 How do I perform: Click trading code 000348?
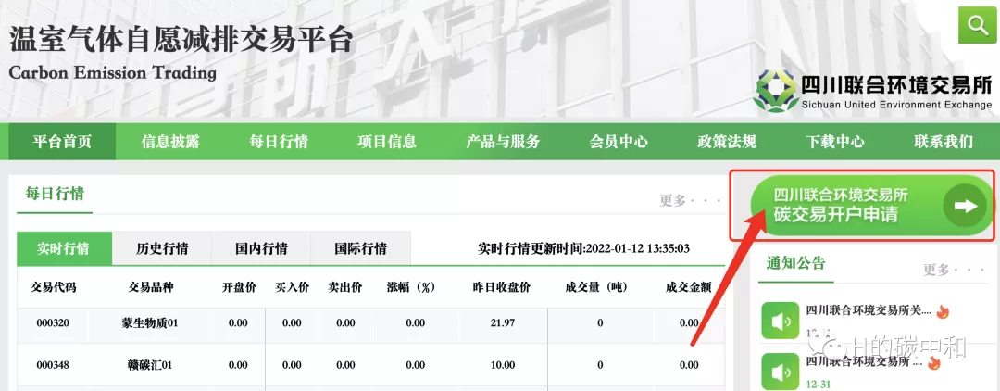pyautogui.click(x=53, y=365)
